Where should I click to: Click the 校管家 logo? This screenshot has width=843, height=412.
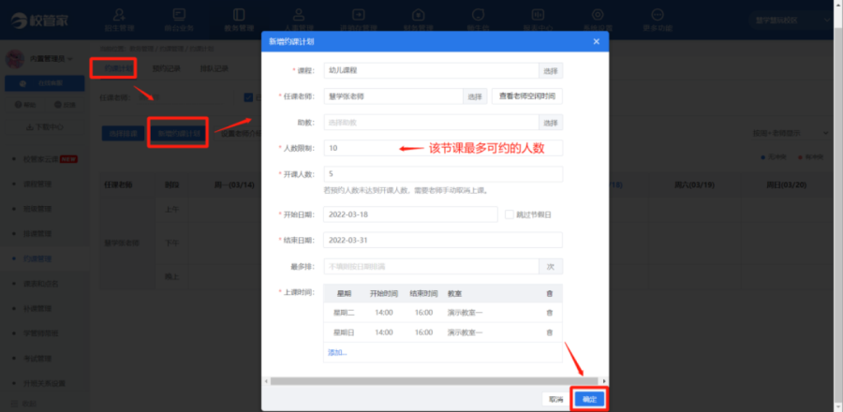39,20
